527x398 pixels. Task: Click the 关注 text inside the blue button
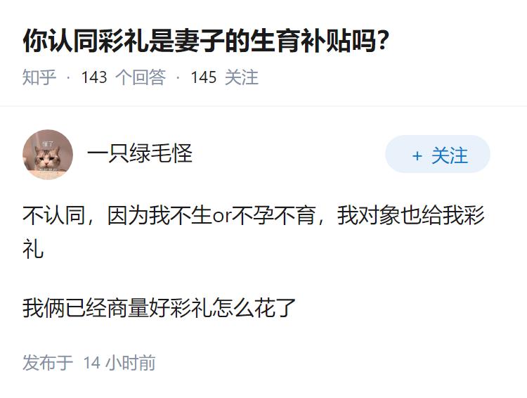(449, 155)
